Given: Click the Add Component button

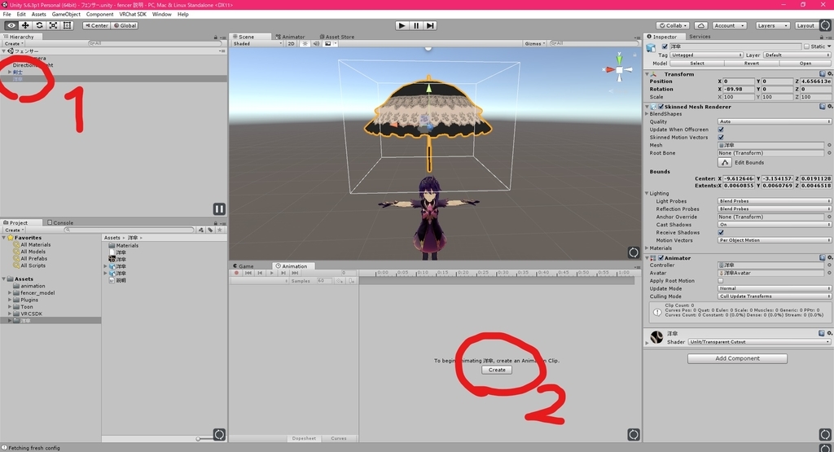Looking at the screenshot, I should point(737,358).
